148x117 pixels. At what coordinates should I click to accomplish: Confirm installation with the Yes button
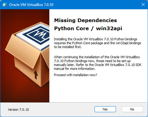(105, 109)
